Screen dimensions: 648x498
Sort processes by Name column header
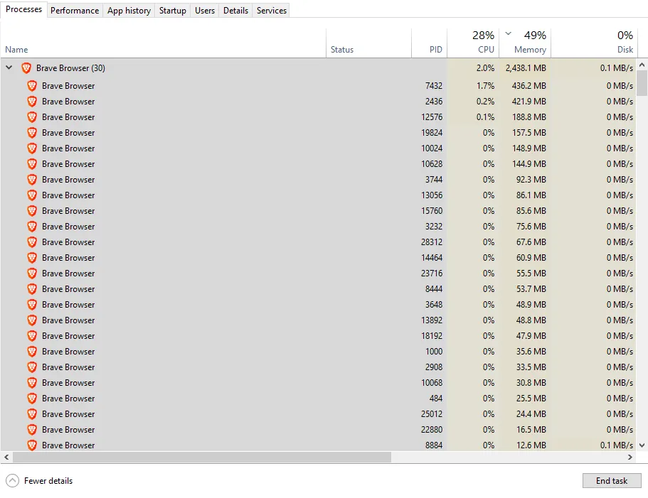163,43
